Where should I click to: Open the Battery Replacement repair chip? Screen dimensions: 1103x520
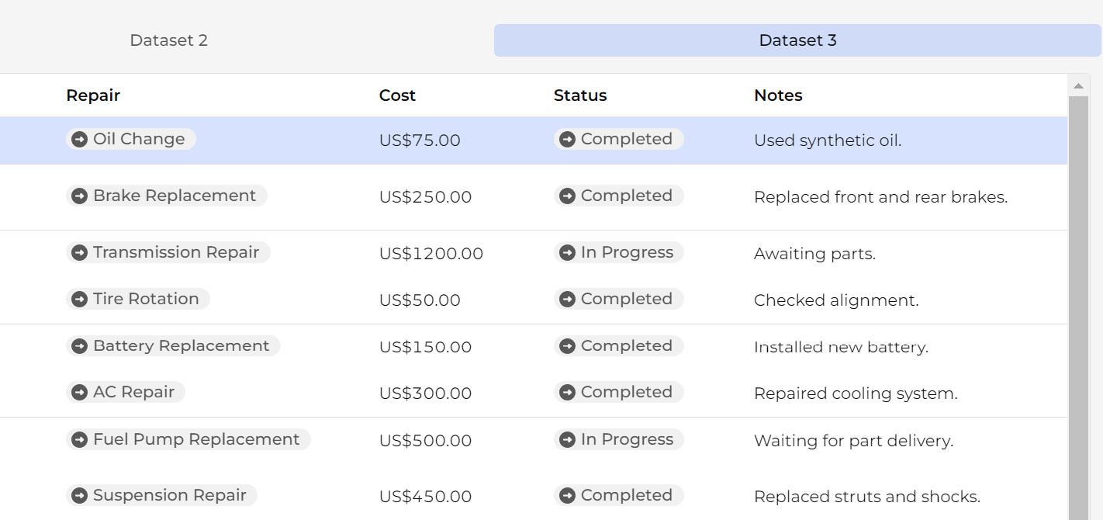pyautogui.click(x=173, y=346)
